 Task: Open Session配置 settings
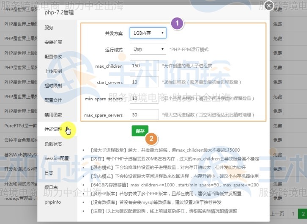pos(57,158)
